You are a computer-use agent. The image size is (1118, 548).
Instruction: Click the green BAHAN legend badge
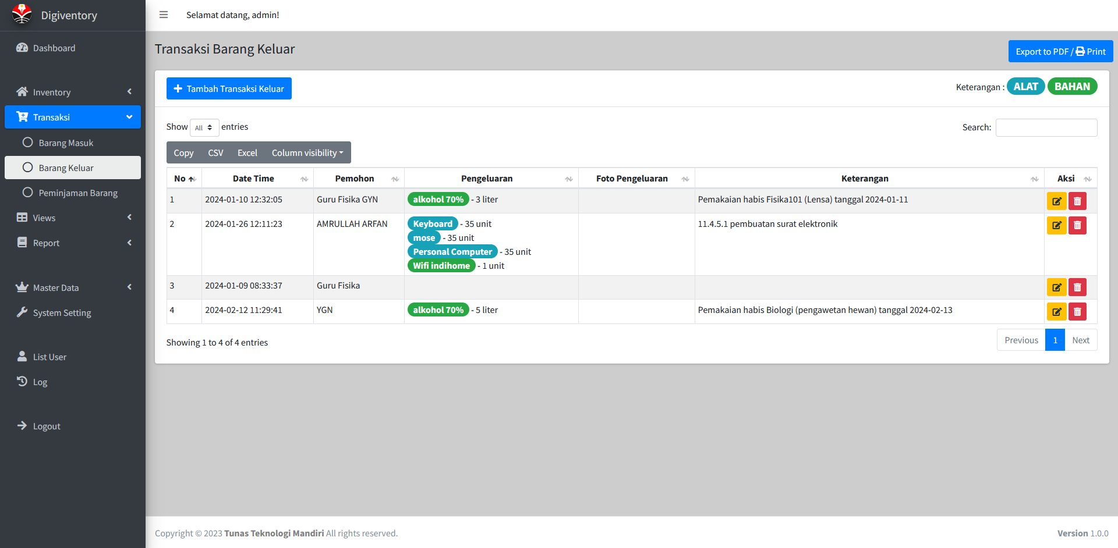point(1071,87)
